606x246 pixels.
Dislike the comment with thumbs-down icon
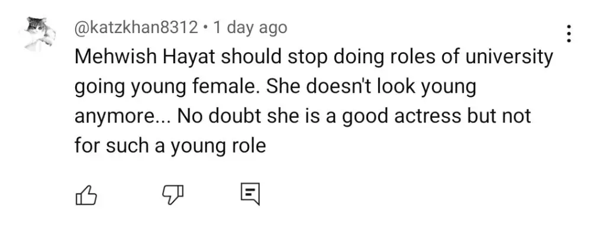[172, 194]
